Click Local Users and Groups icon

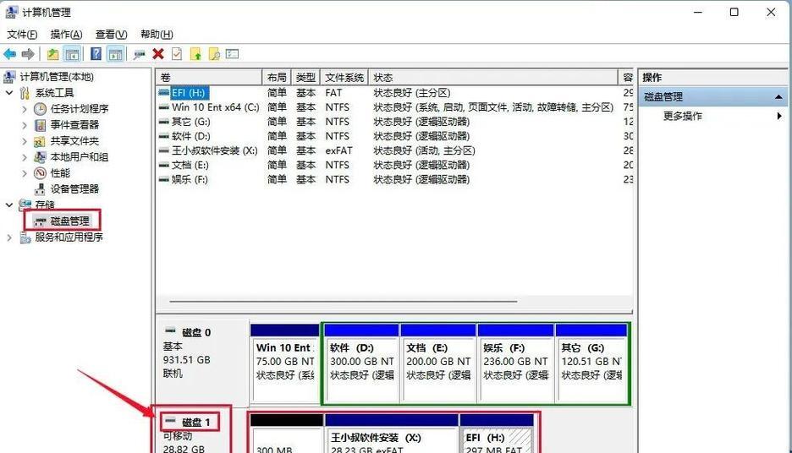point(40,157)
